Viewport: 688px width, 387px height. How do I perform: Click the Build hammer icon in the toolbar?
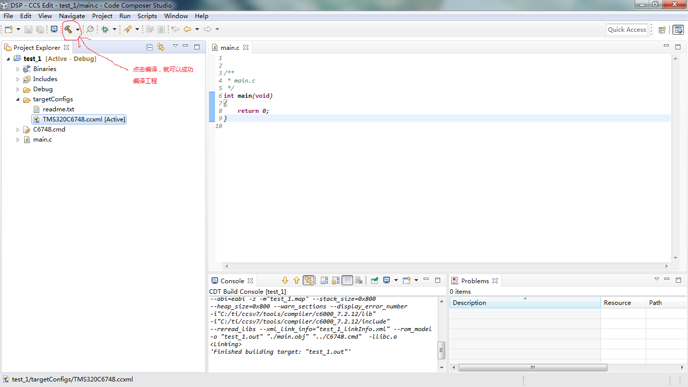pyautogui.click(x=68, y=29)
